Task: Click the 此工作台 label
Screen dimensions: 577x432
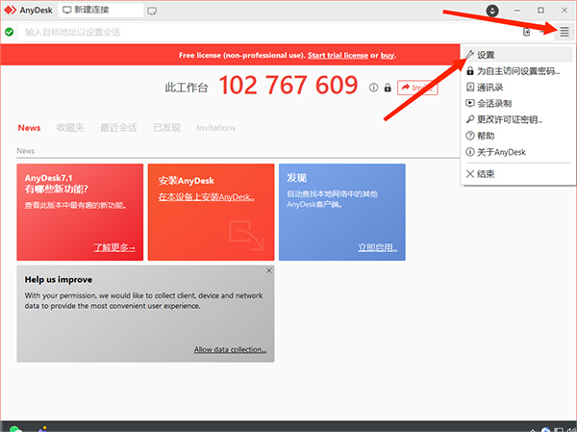Action: pos(187,88)
